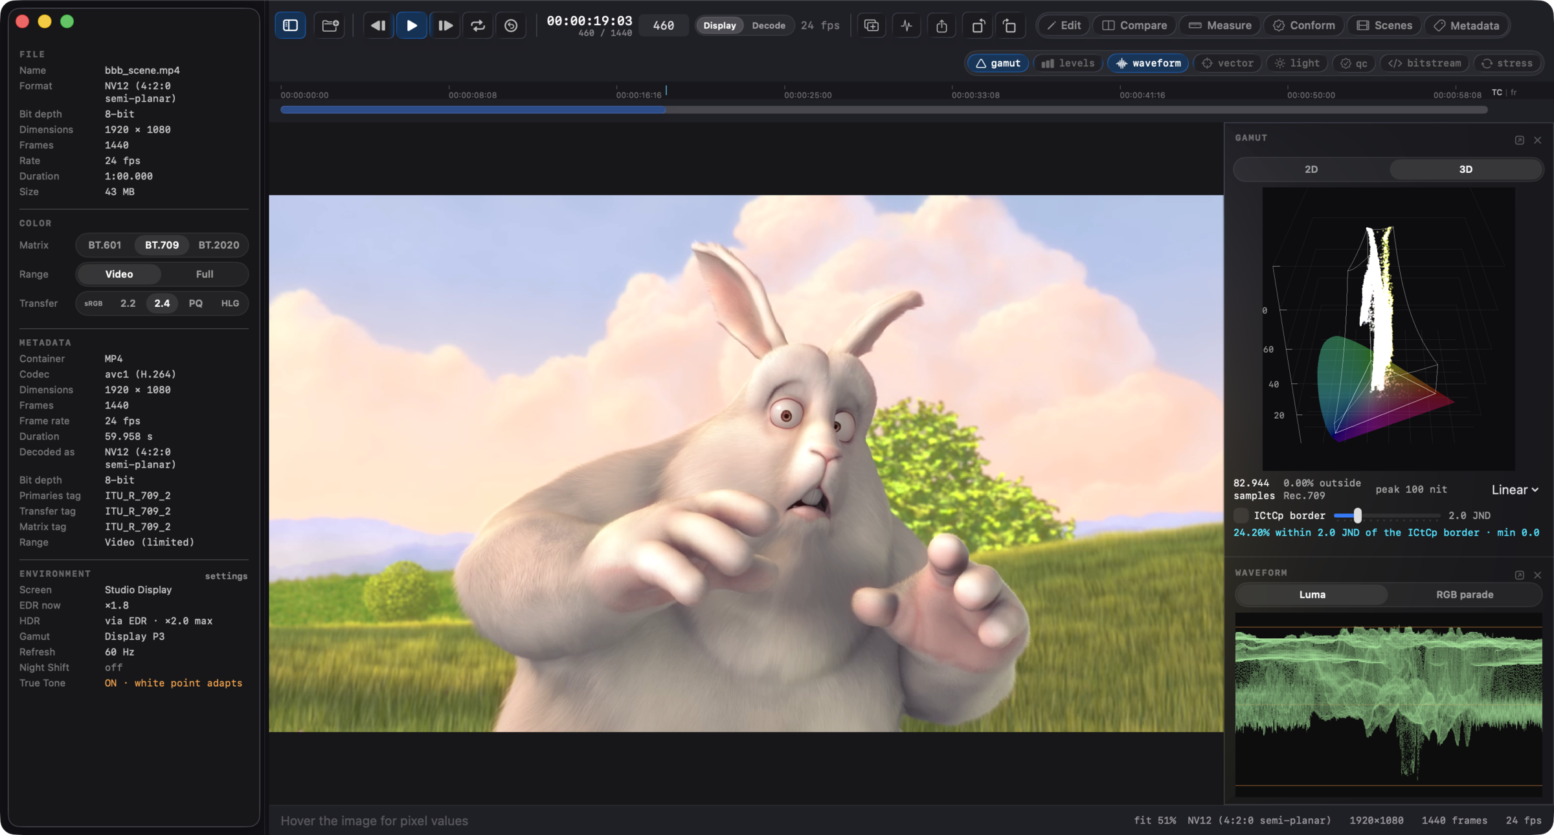The image size is (1554, 835).
Task: Toggle the vector scope
Action: (x=1227, y=63)
